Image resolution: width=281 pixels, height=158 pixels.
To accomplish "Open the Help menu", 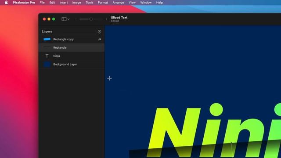I will [x=159, y=3].
